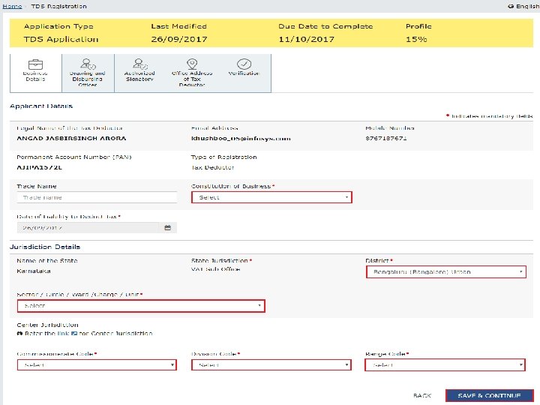The height and width of the screenshot is (405, 540).
Task: Select the name ANGAD JASBIRSINGH ARORA
Action: 71,138
